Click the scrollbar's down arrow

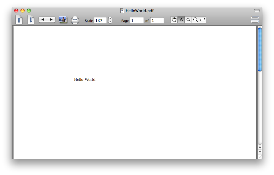point(260,152)
